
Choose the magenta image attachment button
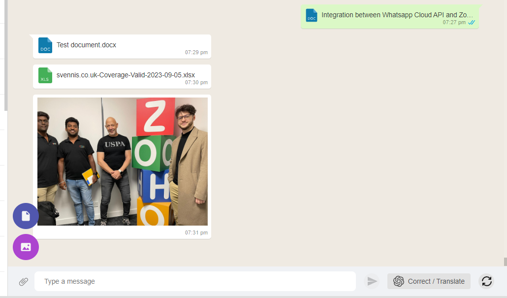(x=26, y=247)
